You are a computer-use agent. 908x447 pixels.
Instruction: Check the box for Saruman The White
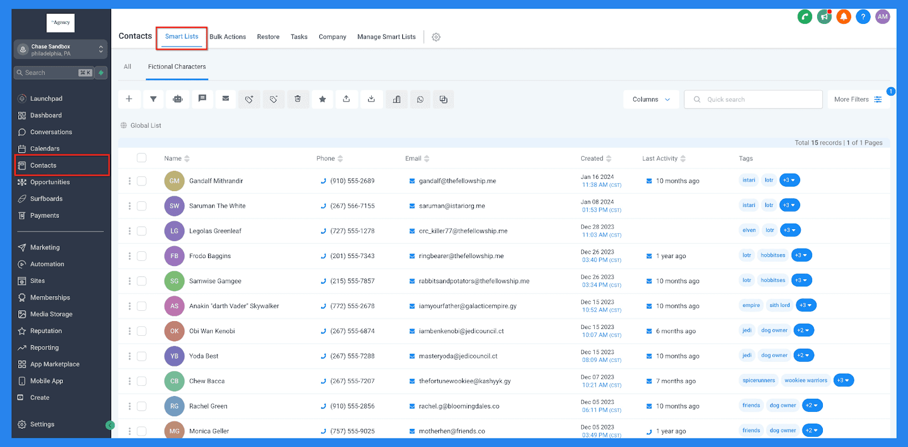(142, 206)
